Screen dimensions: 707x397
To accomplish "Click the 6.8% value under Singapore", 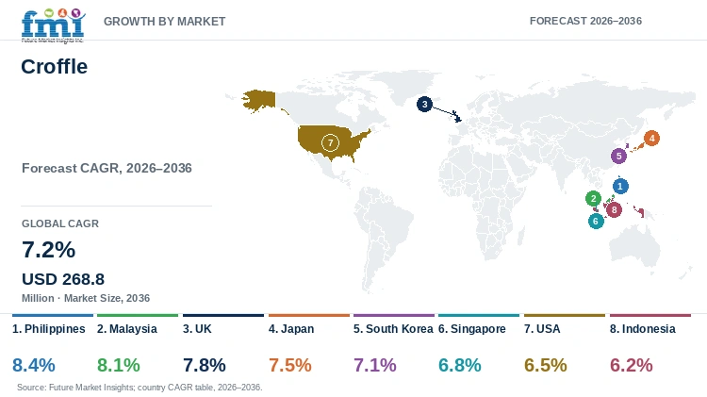I will pyautogui.click(x=460, y=365).
